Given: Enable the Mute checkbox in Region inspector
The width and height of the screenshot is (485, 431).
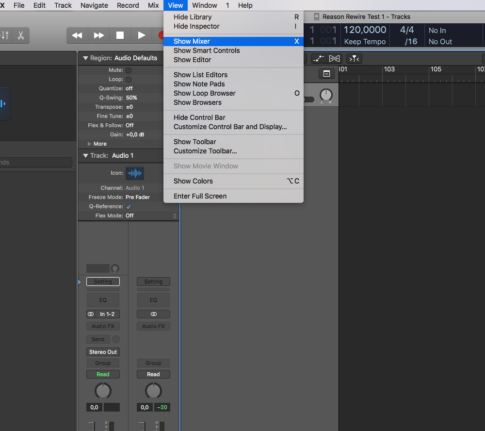Looking at the screenshot, I should tap(129, 70).
